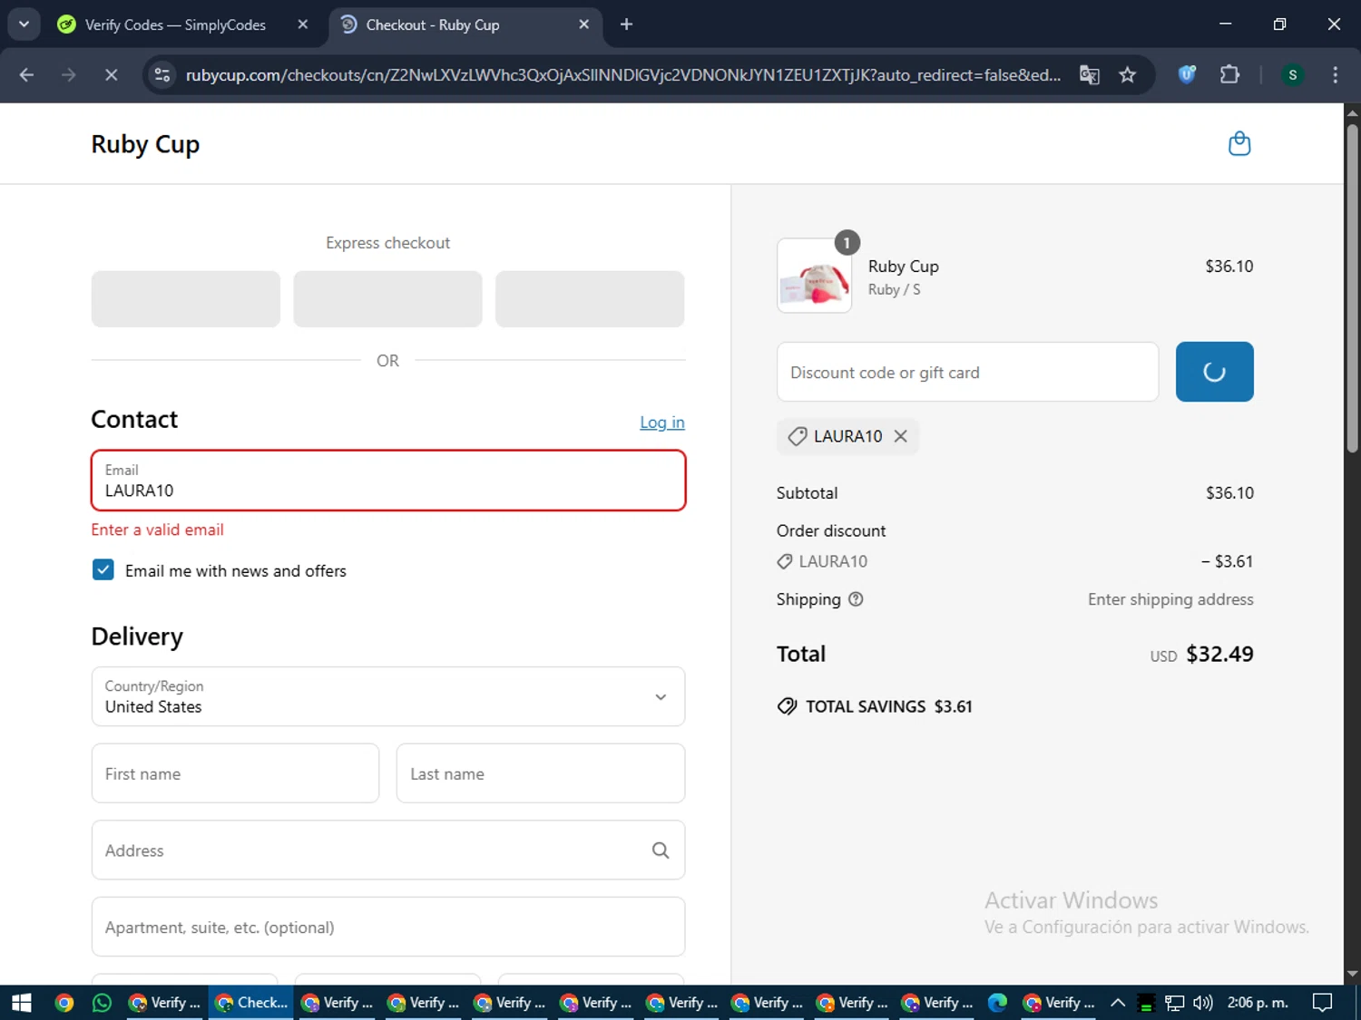The image size is (1361, 1020).
Task: Click the scrollbar down arrow
Action: [x=1352, y=975]
